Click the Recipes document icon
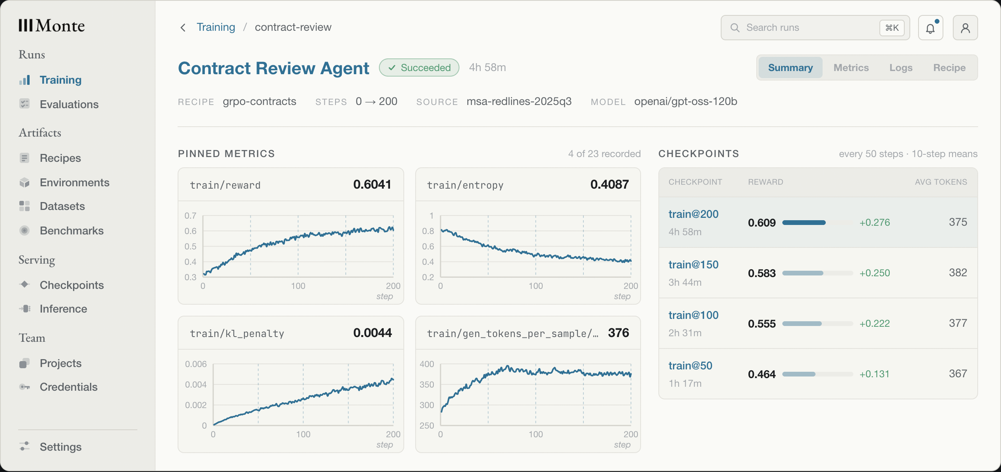1001x472 pixels. [24, 158]
